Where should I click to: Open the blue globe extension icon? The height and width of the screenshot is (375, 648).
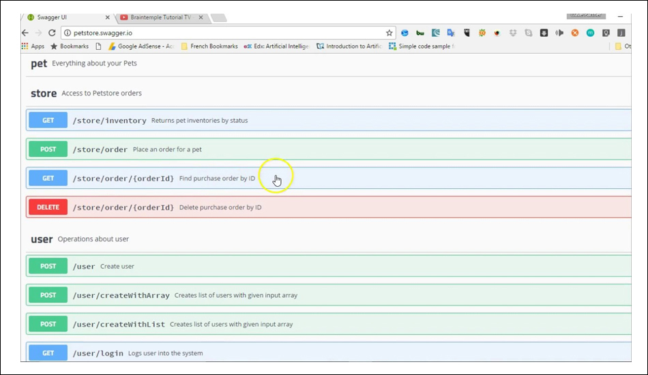pyautogui.click(x=404, y=33)
